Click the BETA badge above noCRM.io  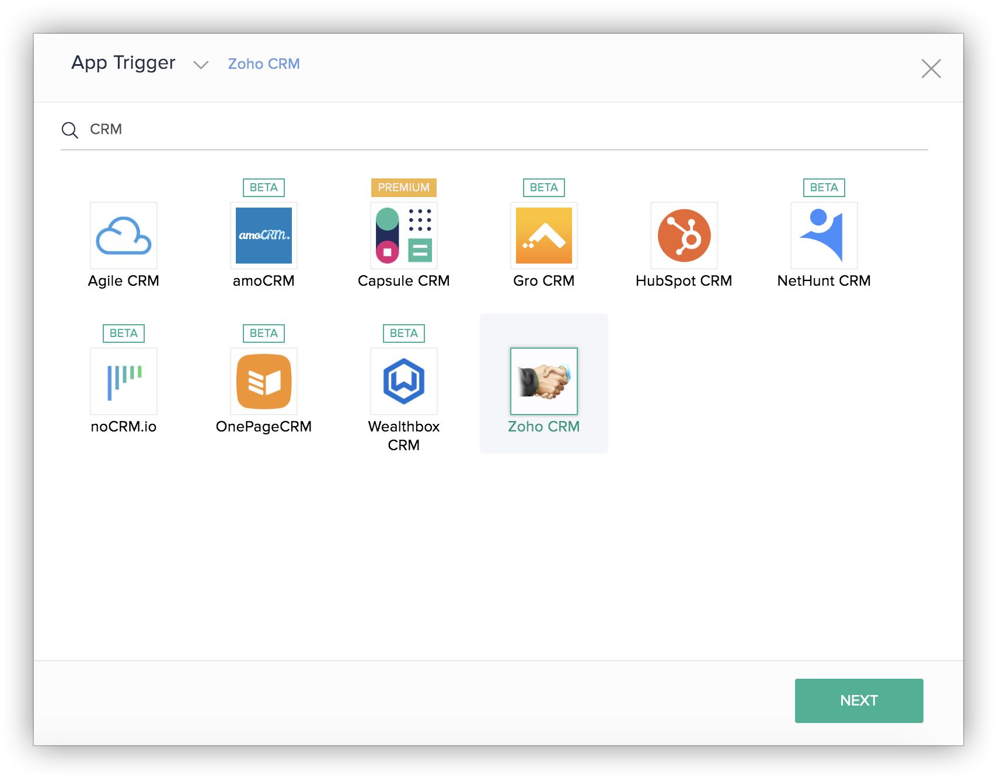pyautogui.click(x=124, y=334)
